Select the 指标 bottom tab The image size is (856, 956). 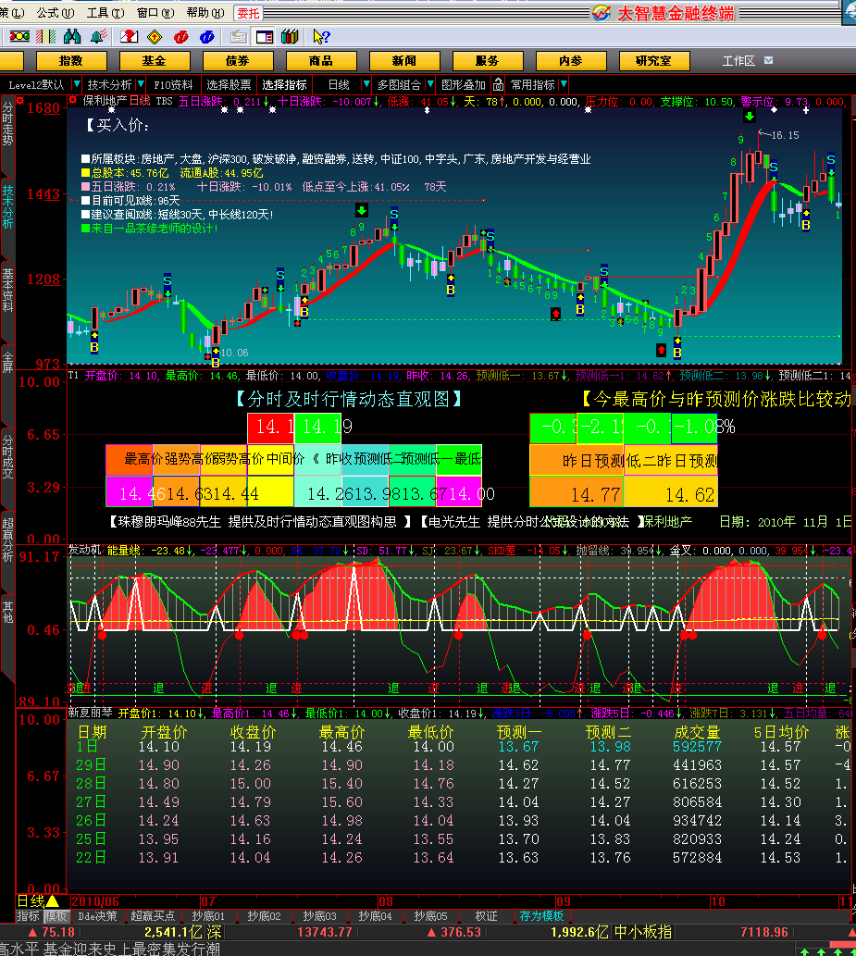pos(28,916)
